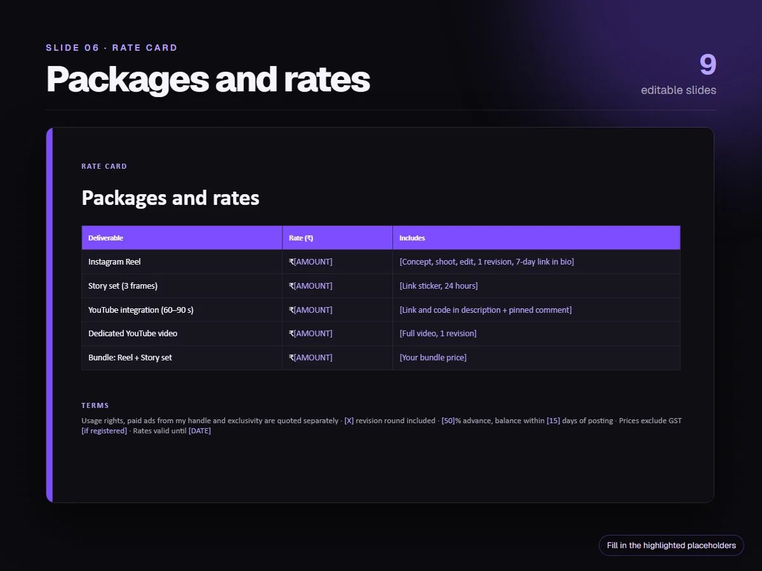Screen dimensions: 762x571
Task: Select the 'Story set (3 frames)' cell
Action: pos(182,286)
